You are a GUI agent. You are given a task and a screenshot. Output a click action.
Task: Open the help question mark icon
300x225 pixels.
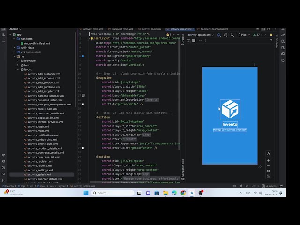click(x=271, y=40)
